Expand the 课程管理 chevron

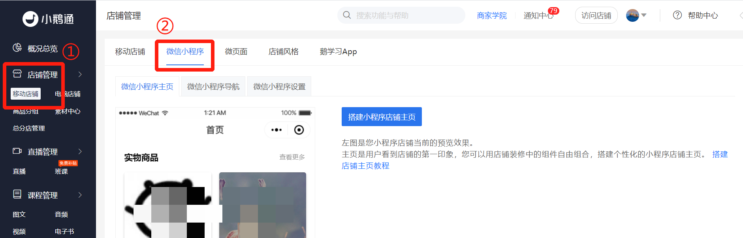[80, 195]
